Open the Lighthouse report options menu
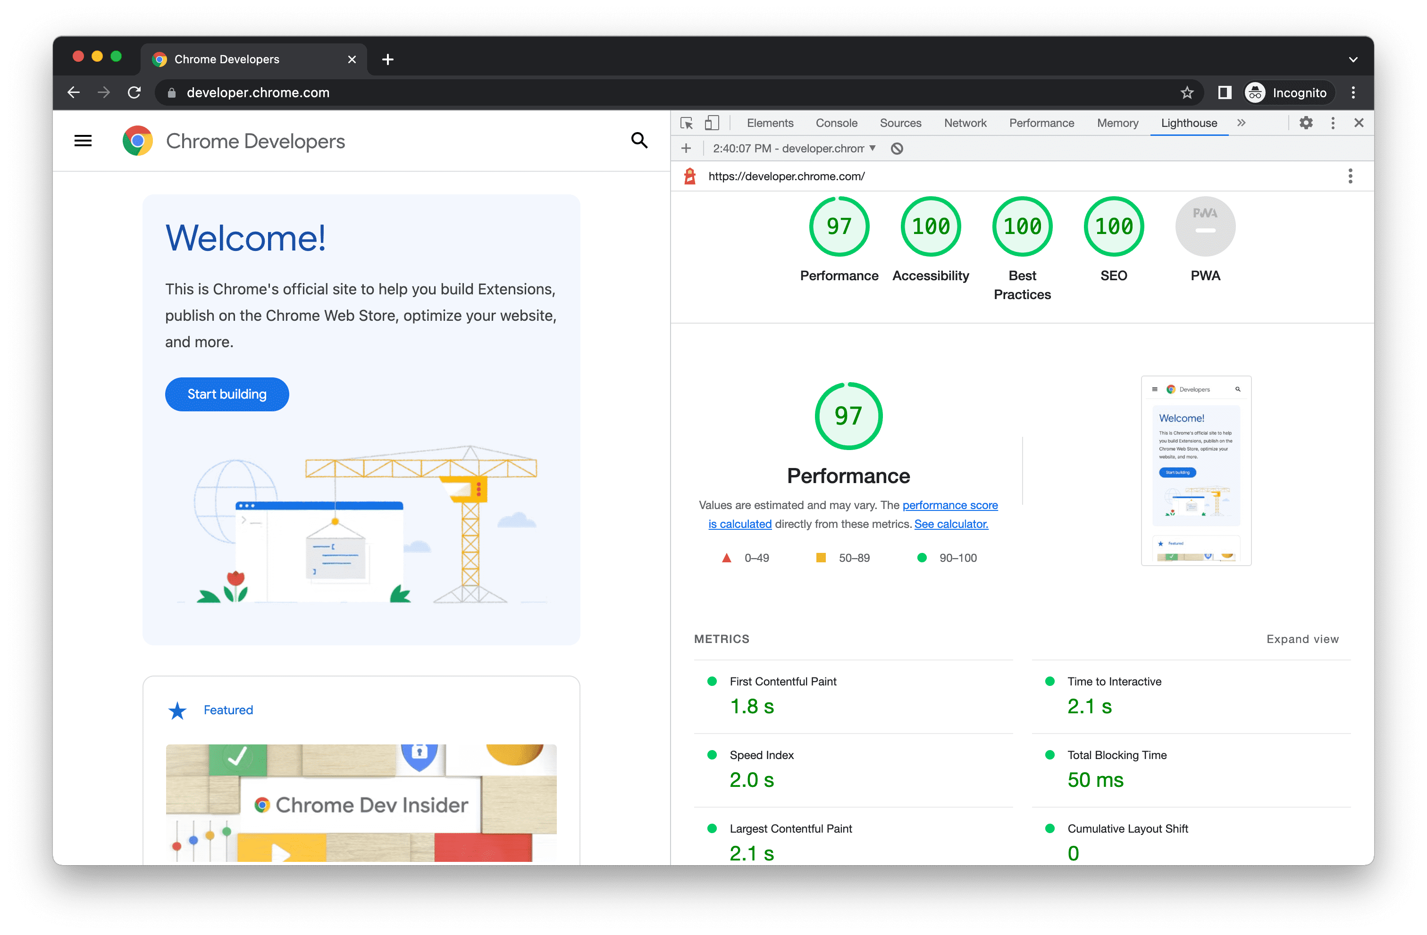1427x935 pixels. [1350, 175]
